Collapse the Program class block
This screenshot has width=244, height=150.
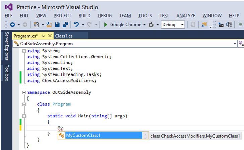[23, 104]
